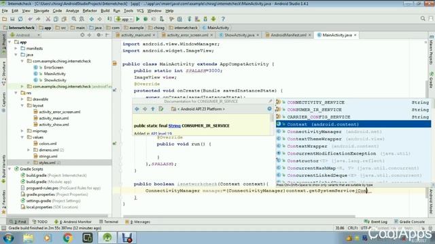The width and height of the screenshot is (435, 244).
Task: Click the Make Project icon
Action: click(x=110, y=19)
